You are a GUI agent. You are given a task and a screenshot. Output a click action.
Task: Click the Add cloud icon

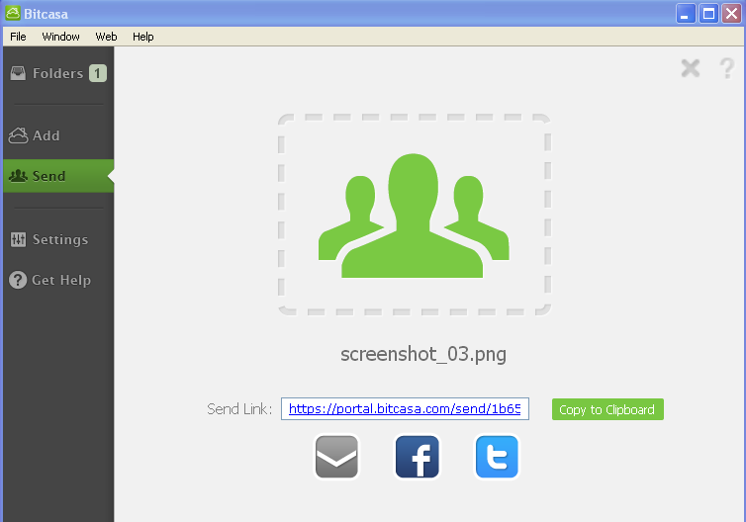18,135
